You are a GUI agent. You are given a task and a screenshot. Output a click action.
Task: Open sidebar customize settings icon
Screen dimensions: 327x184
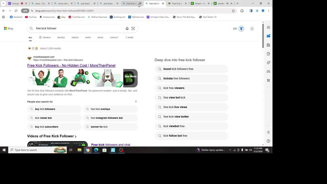[268, 132]
